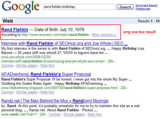The image size is (160, 119).
Task: Open Cached under the KFADvertising result
Action: coord(7,92)
